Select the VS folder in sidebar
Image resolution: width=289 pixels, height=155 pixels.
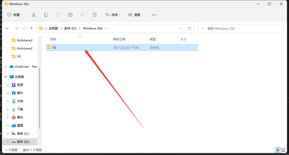(x=16, y=56)
